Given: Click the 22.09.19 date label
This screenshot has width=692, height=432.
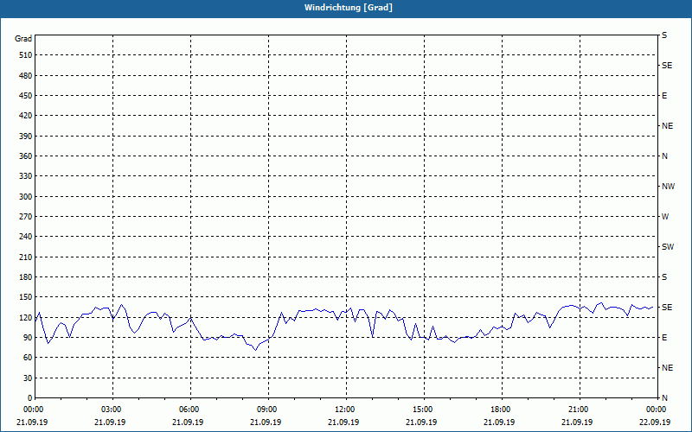Looking at the screenshot, I should 655,422.
